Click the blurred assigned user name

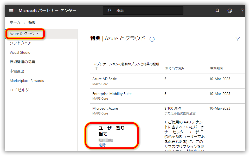[x=106, y=140]
